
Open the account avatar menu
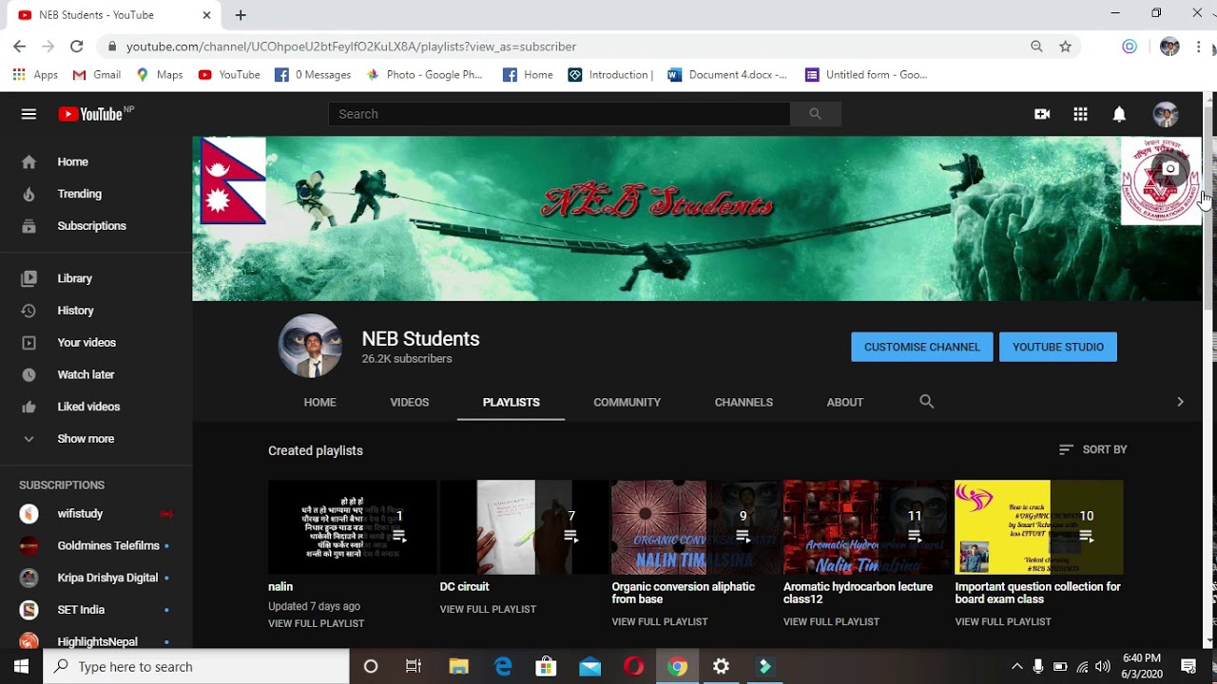click(x=1165, y=114)
